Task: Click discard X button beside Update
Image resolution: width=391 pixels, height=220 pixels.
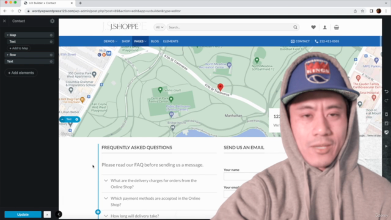Action: tap(47, 215)
